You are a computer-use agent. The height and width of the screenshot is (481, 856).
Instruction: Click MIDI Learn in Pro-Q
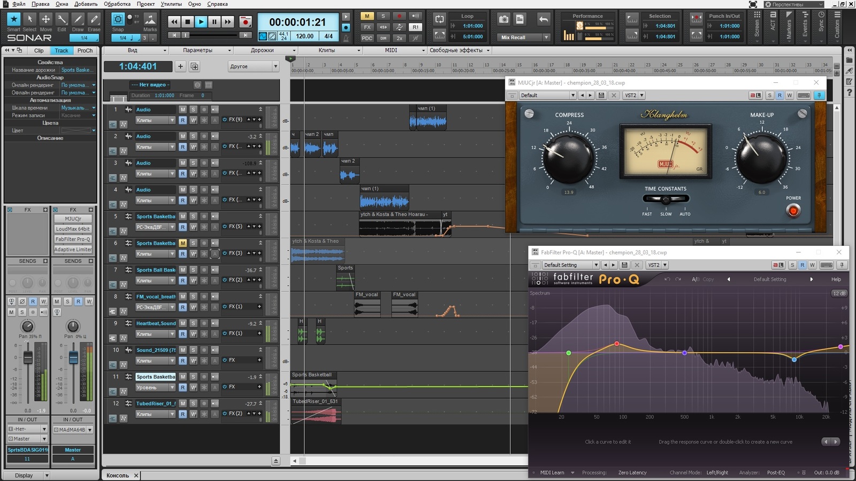tap(552, 472)
